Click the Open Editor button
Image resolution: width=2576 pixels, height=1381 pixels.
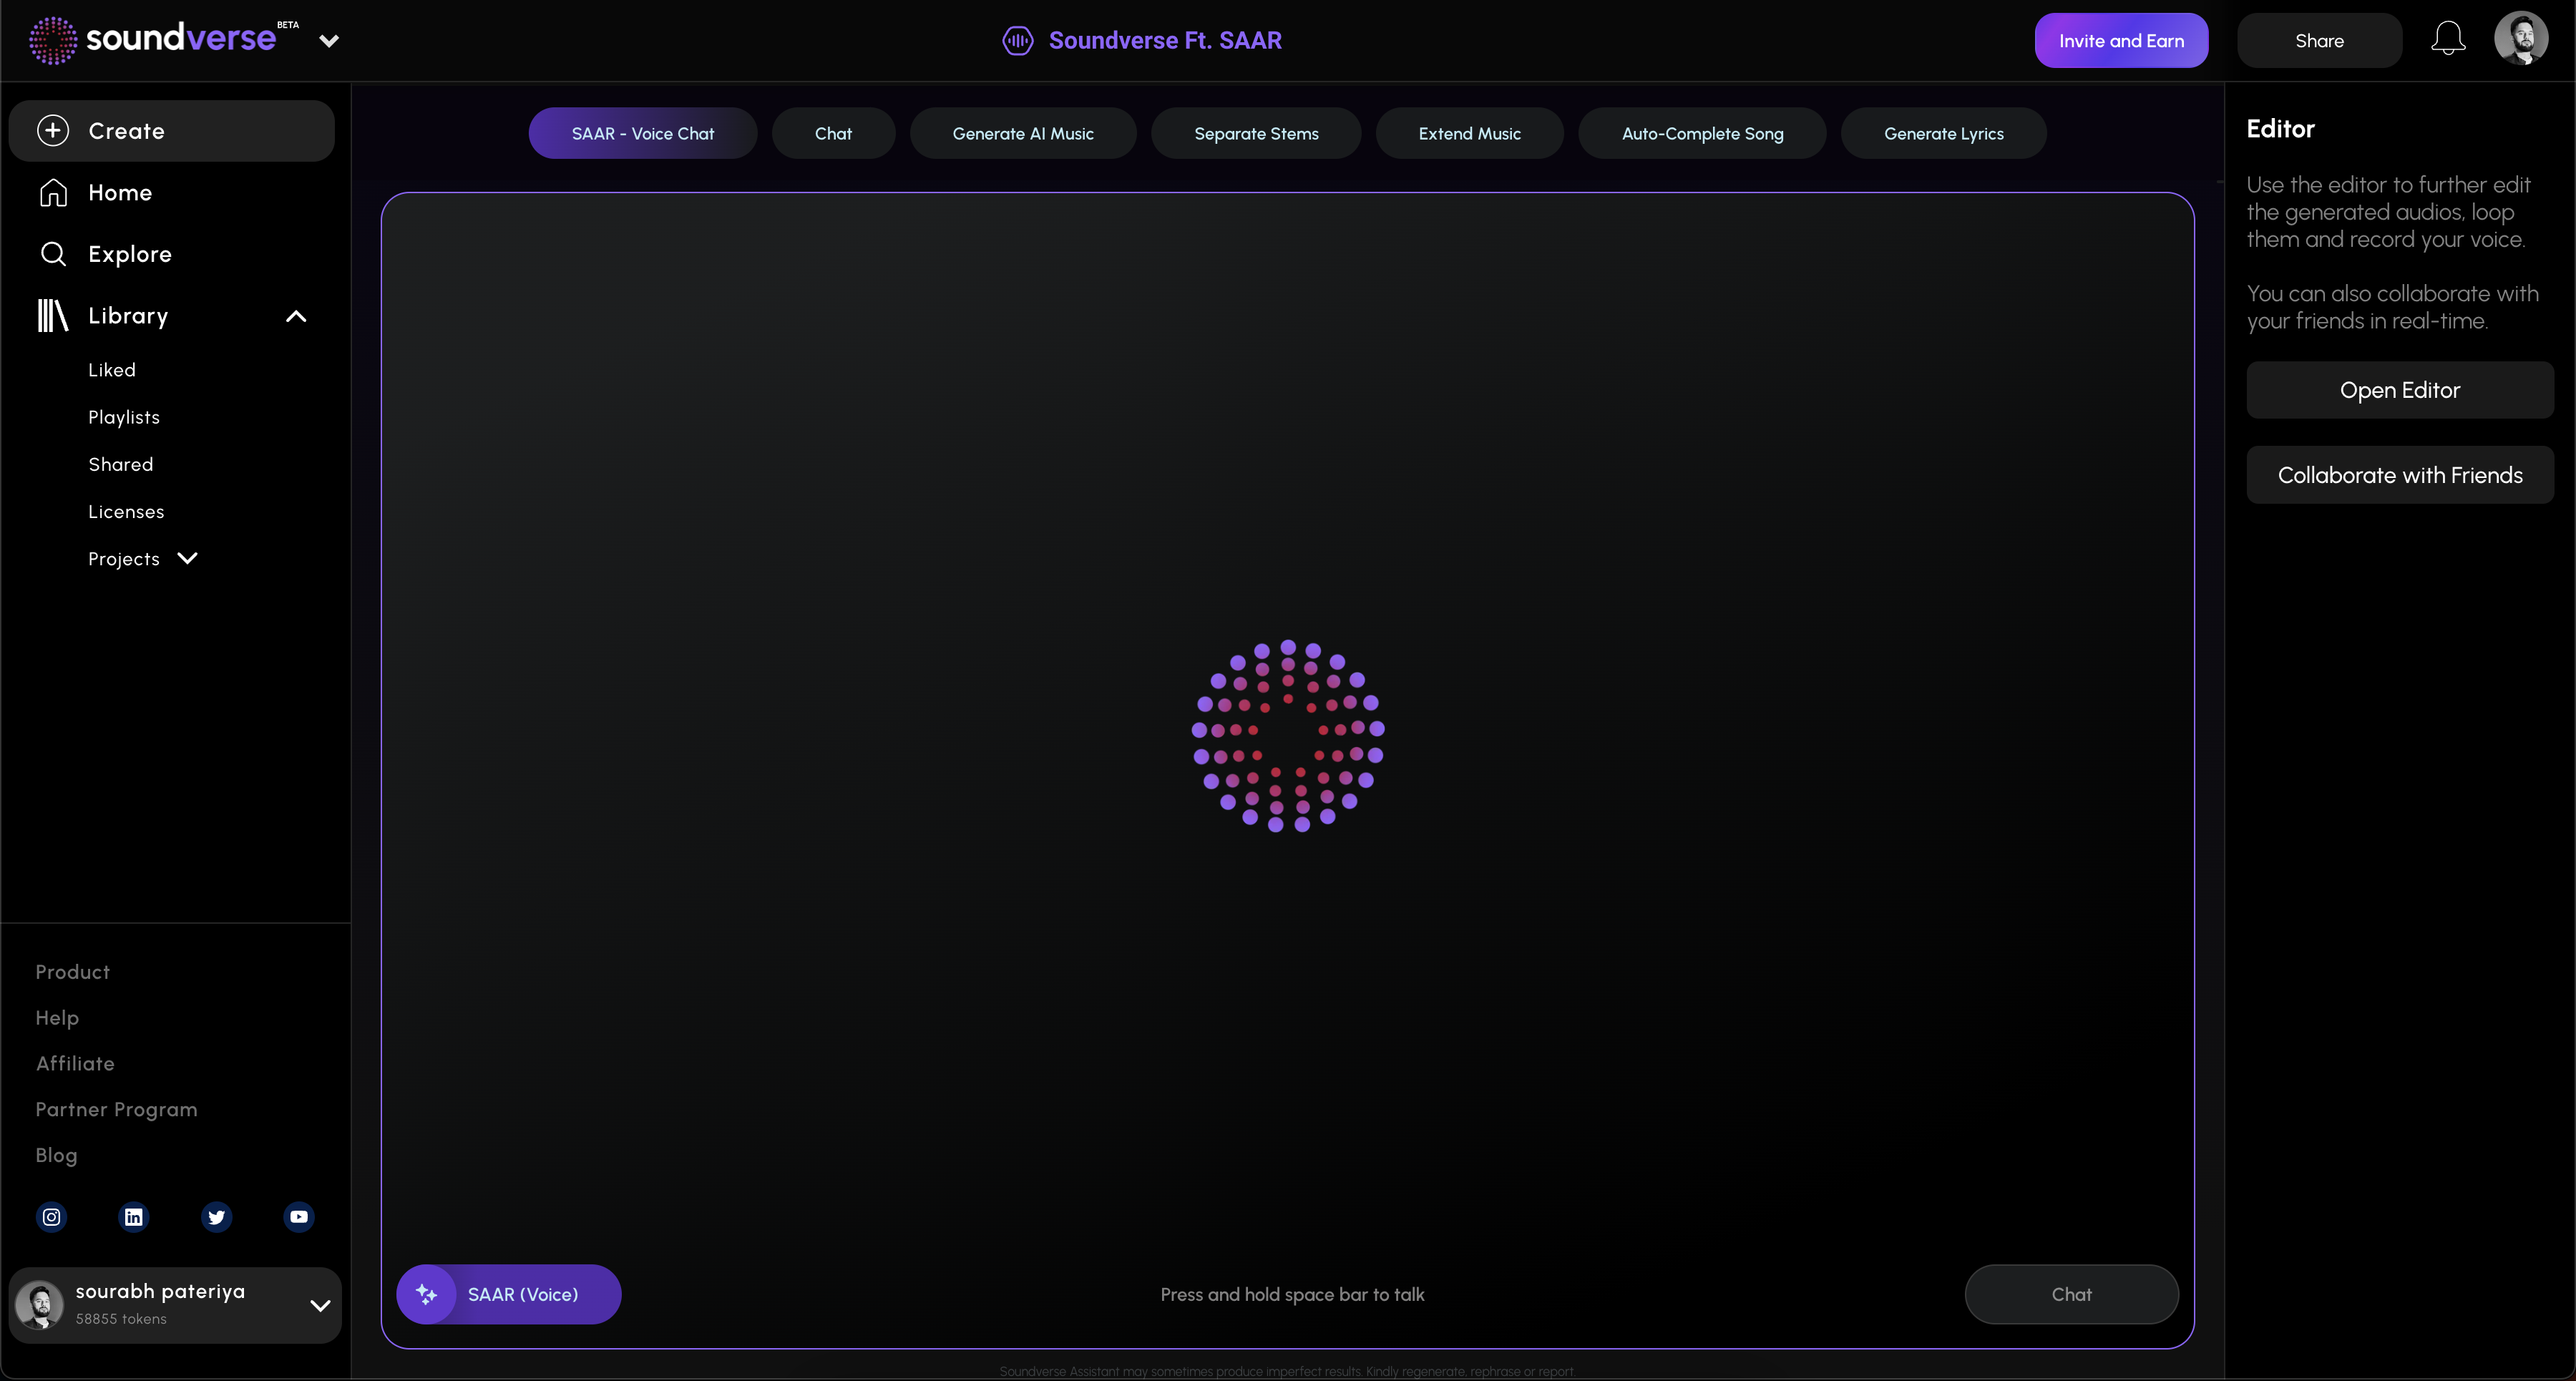point(2399,390)
